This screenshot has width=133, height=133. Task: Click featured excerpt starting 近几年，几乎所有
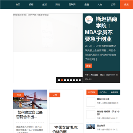(100, 53)
